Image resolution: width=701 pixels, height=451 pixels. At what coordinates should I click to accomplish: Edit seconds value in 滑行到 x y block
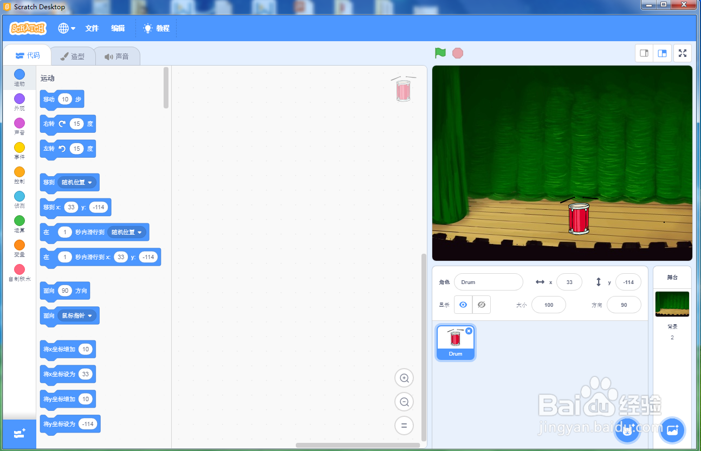pos(65,257)
